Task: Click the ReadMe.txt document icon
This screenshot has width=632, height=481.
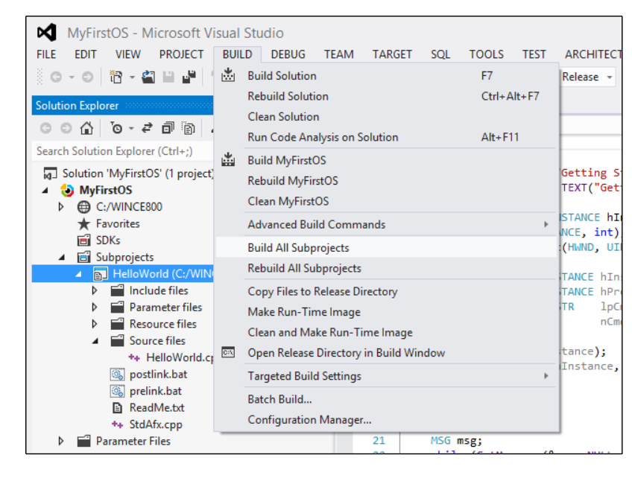Action: [x=117, y=408]
